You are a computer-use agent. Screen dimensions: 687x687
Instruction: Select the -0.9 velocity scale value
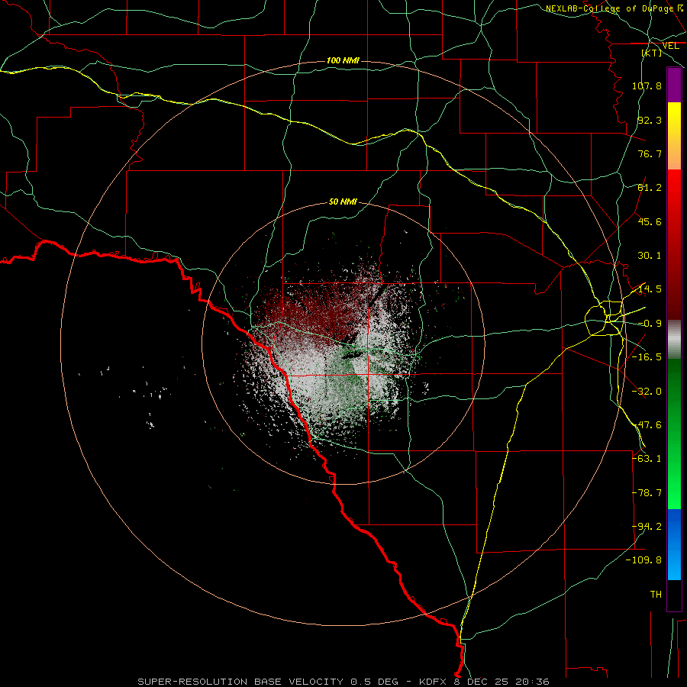pyautogui.click(x=650, y=324)
